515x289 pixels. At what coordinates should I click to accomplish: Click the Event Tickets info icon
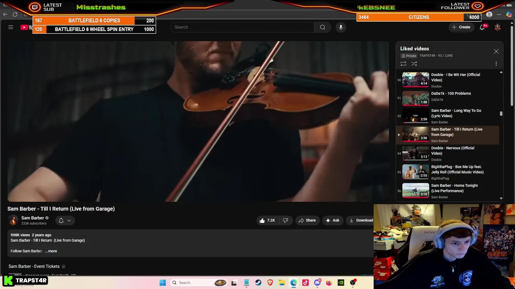click(63, 267)
